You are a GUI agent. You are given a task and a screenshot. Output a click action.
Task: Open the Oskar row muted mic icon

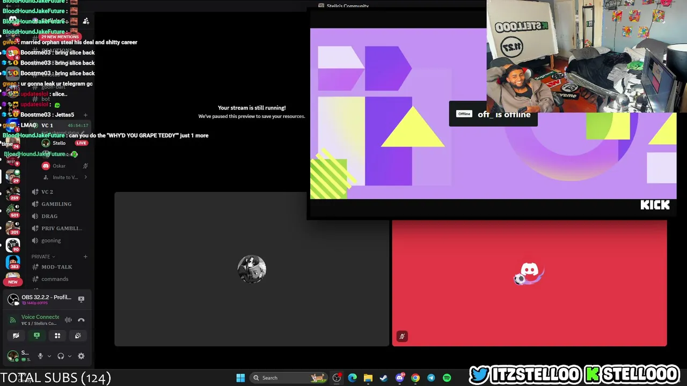pos(85,166)
